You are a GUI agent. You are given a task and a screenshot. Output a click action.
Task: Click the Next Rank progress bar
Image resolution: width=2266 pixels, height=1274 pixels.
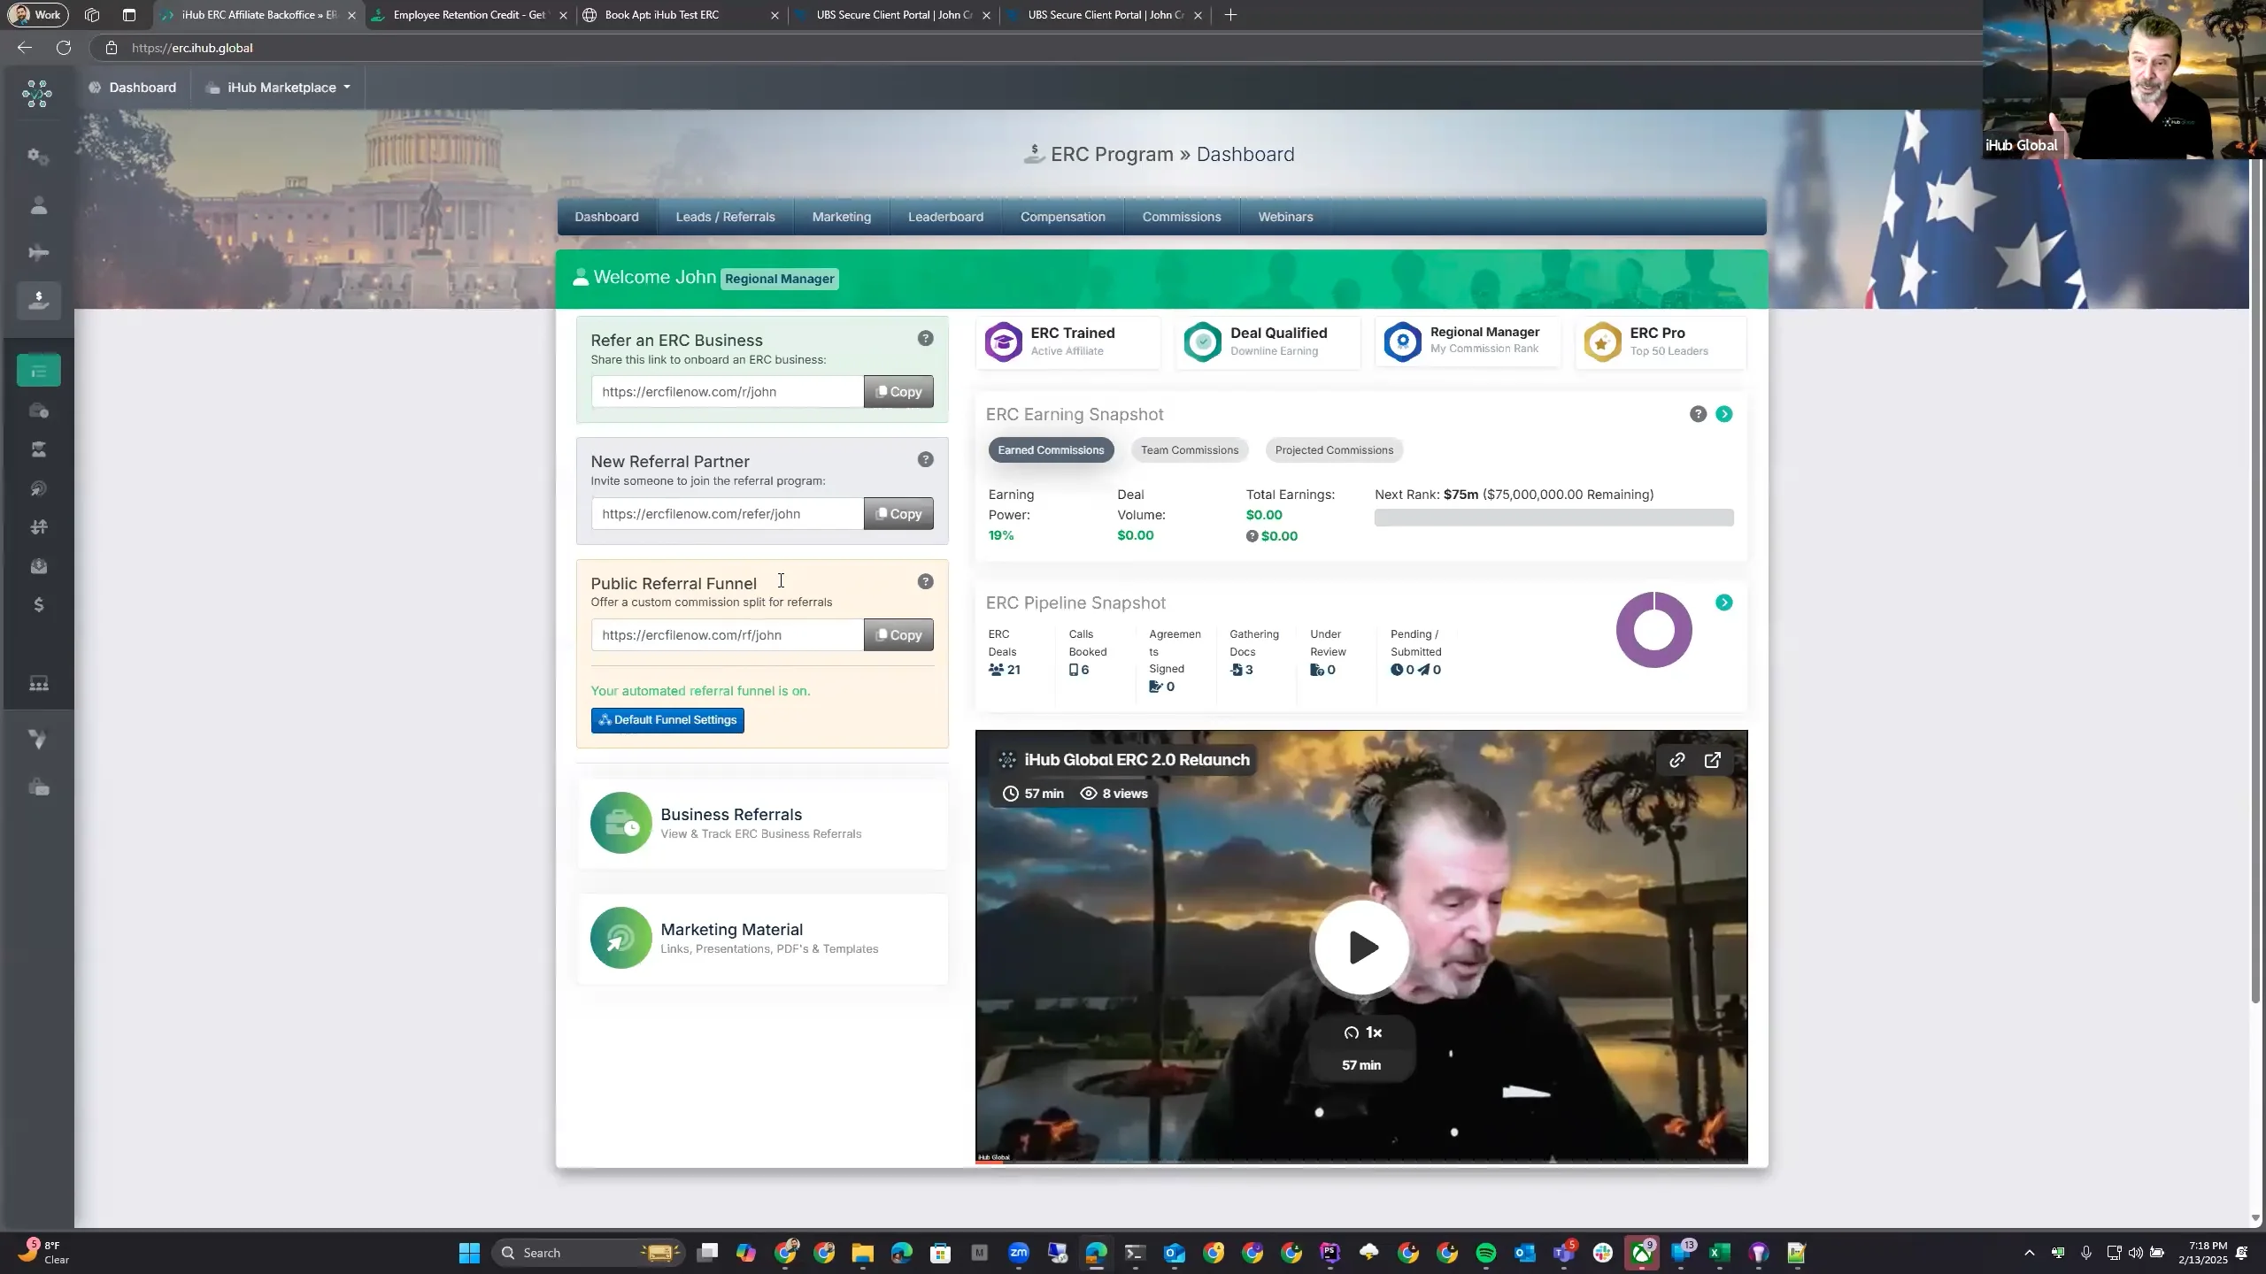[1553, 518]
